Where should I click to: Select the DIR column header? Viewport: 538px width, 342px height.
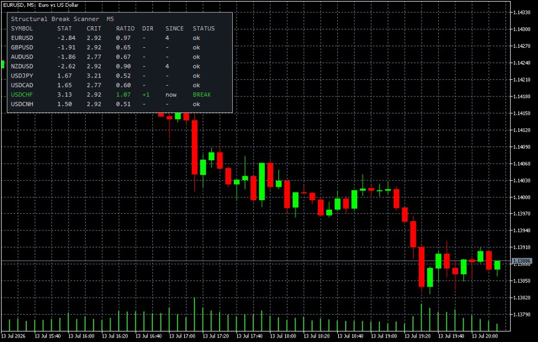[x=148, y=28]
